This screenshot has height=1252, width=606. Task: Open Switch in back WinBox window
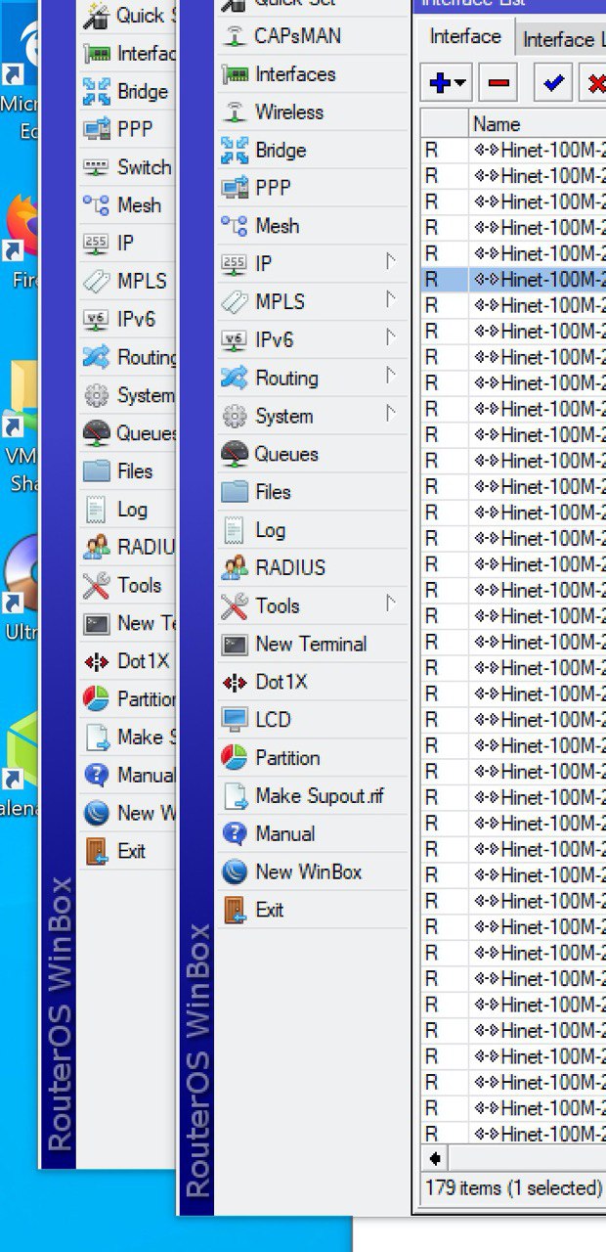tap(126, 167)
